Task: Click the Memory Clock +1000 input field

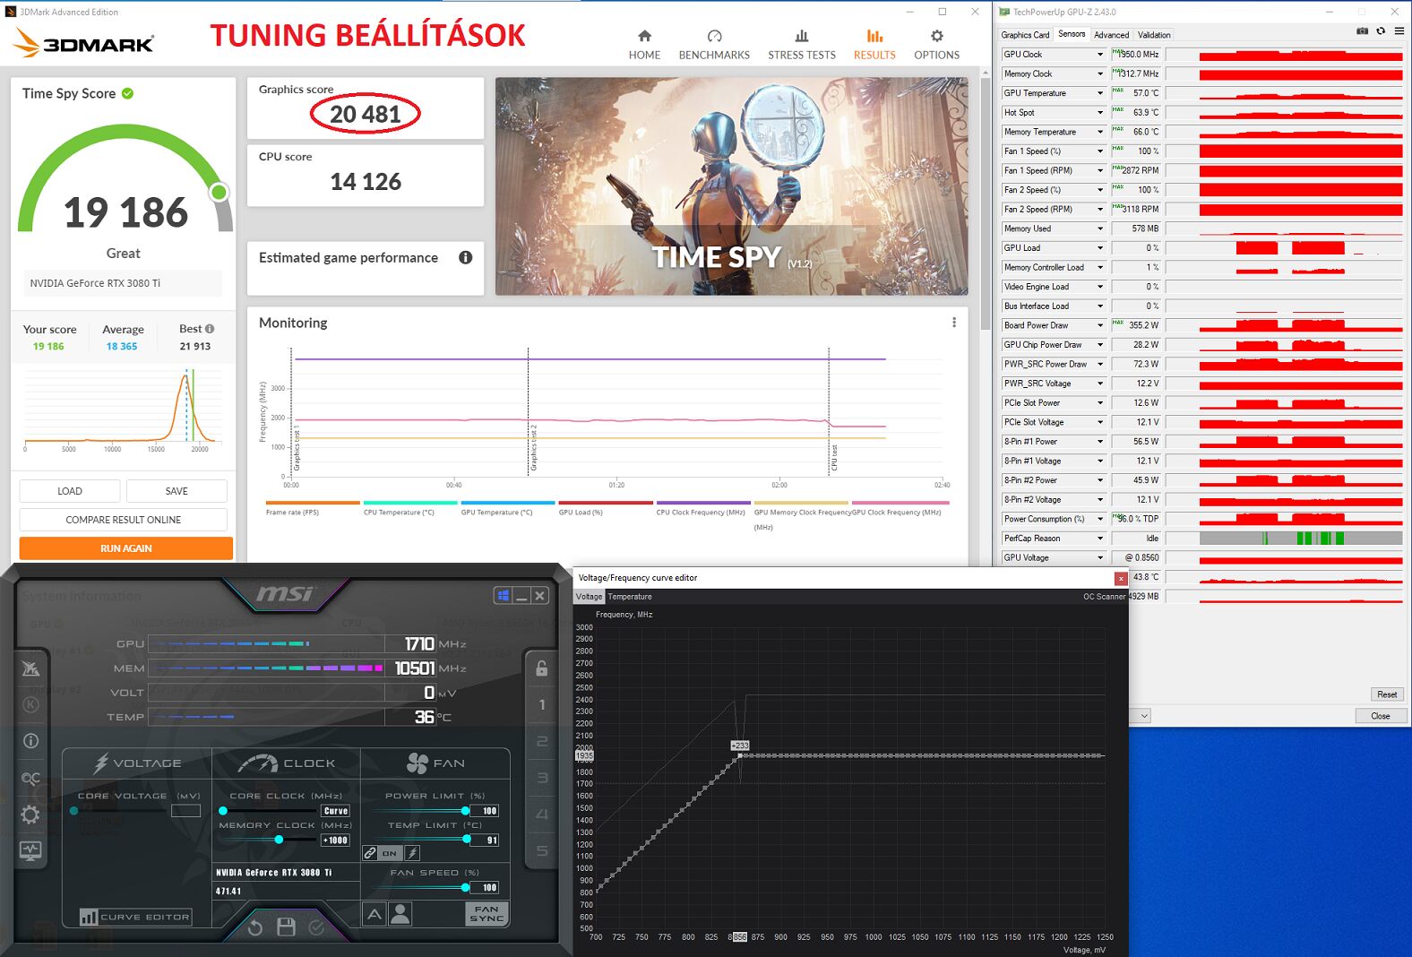Action: (x=336, y=841)
